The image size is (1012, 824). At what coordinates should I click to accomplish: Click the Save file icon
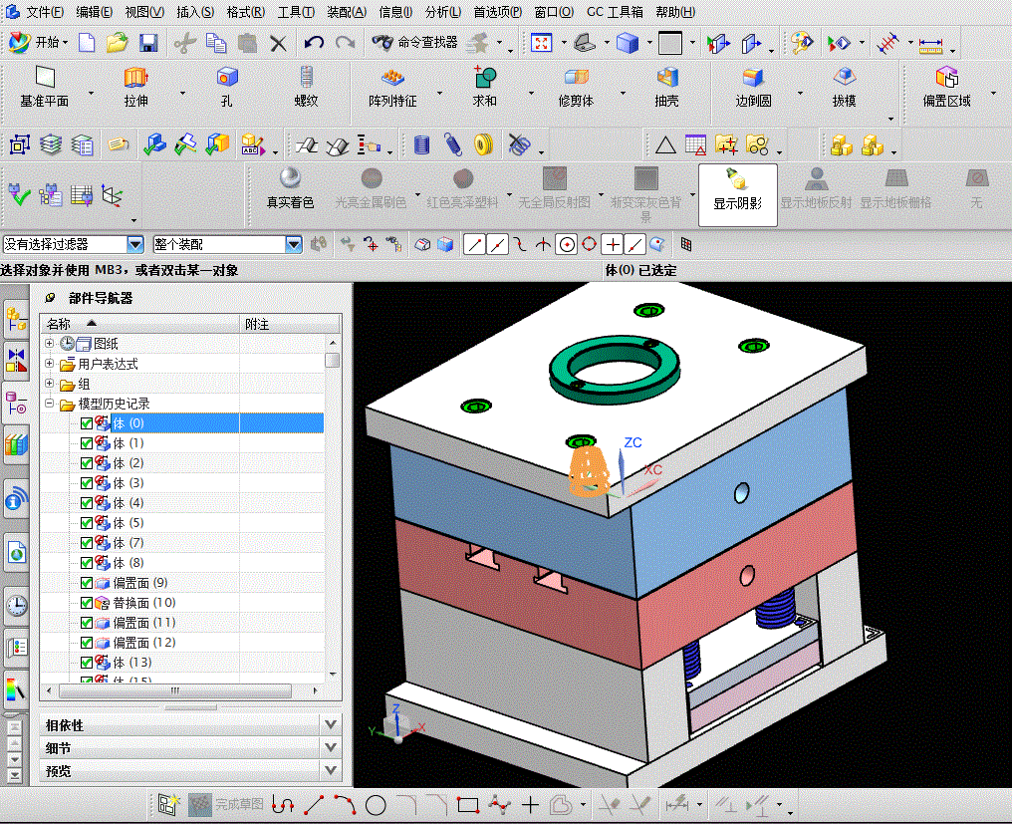[x=148, y=43]
